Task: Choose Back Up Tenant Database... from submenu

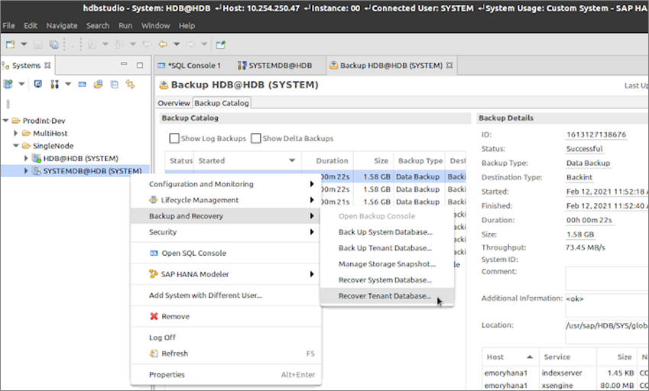Action: coord(387,248)
